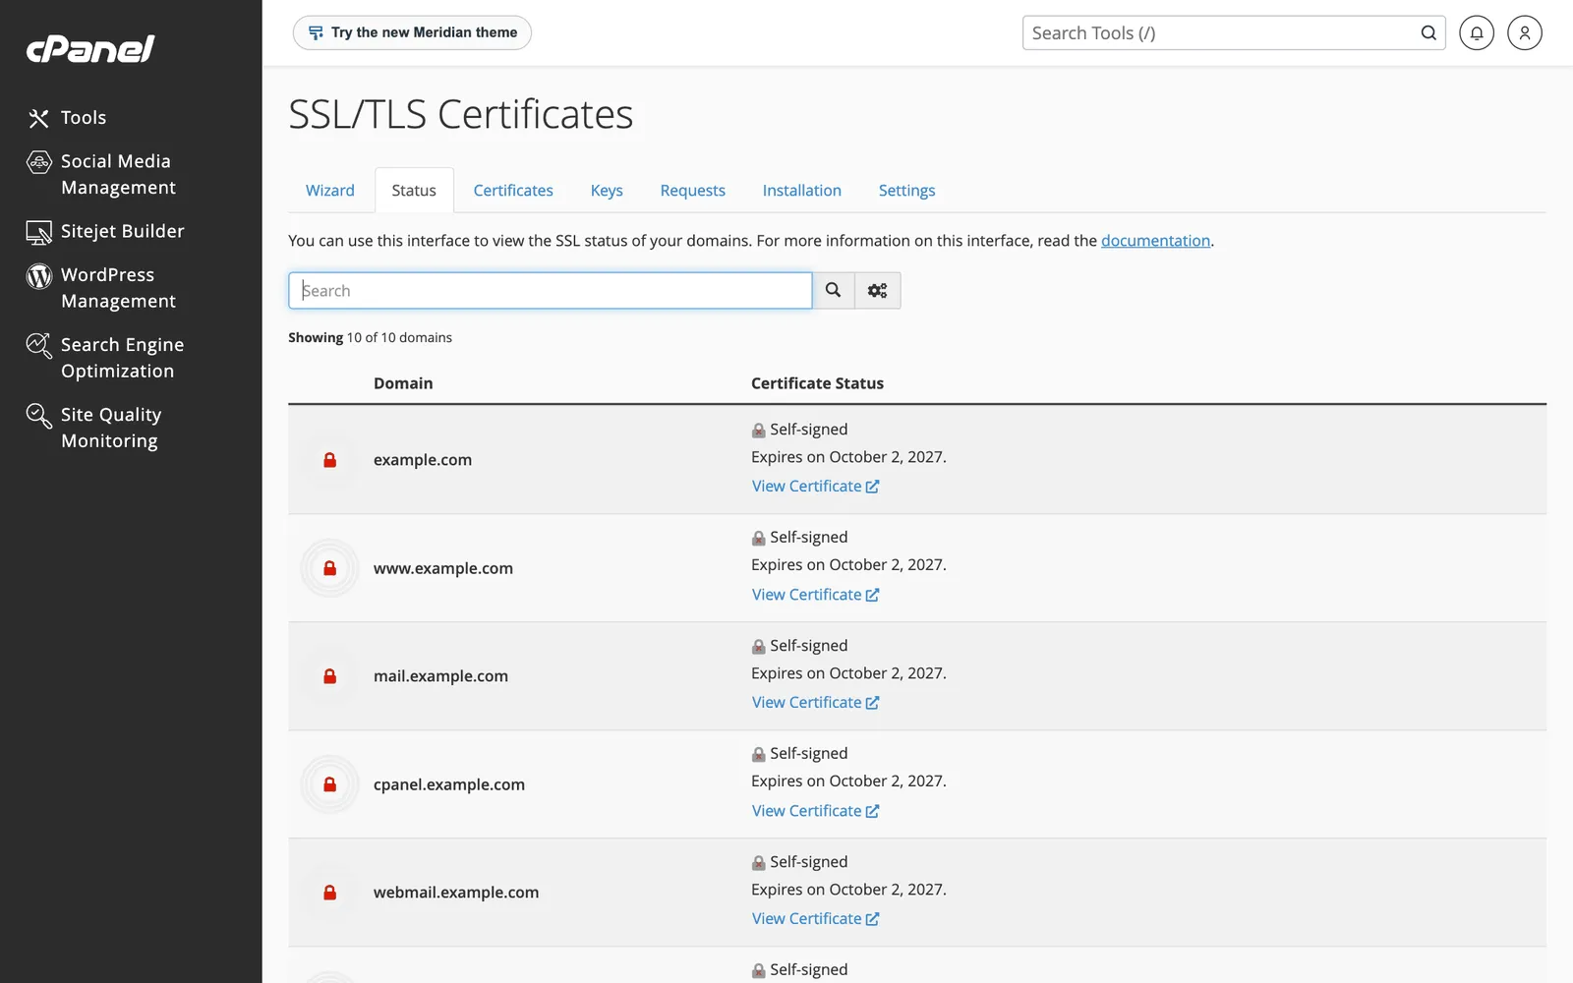Open WordPress Management
Viewport: 1573px width, 983px height.
(x=101, y=288)
